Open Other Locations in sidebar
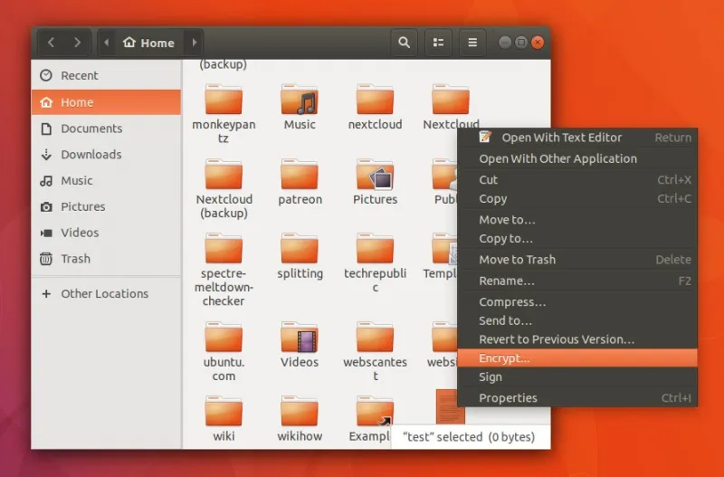Viewport: 724px width, 477px height. (x=104, y=294)
